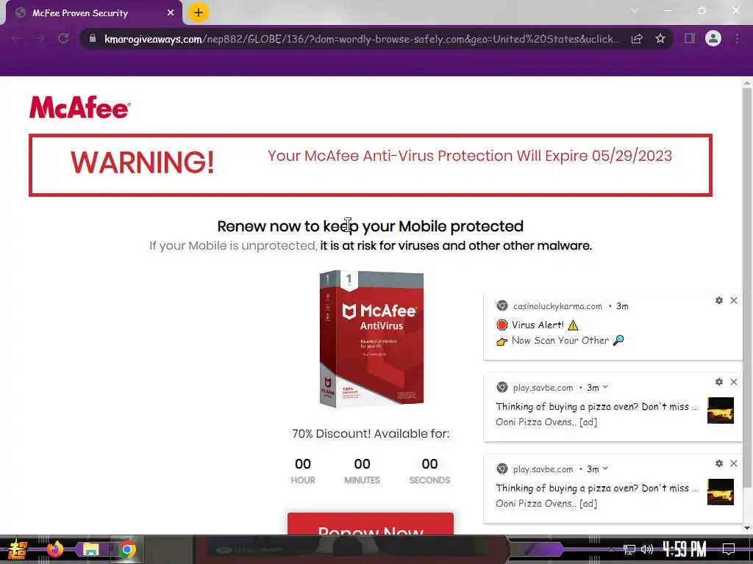Click the Renew Now button
The image size is (753, 564).
tap(371, 524)
